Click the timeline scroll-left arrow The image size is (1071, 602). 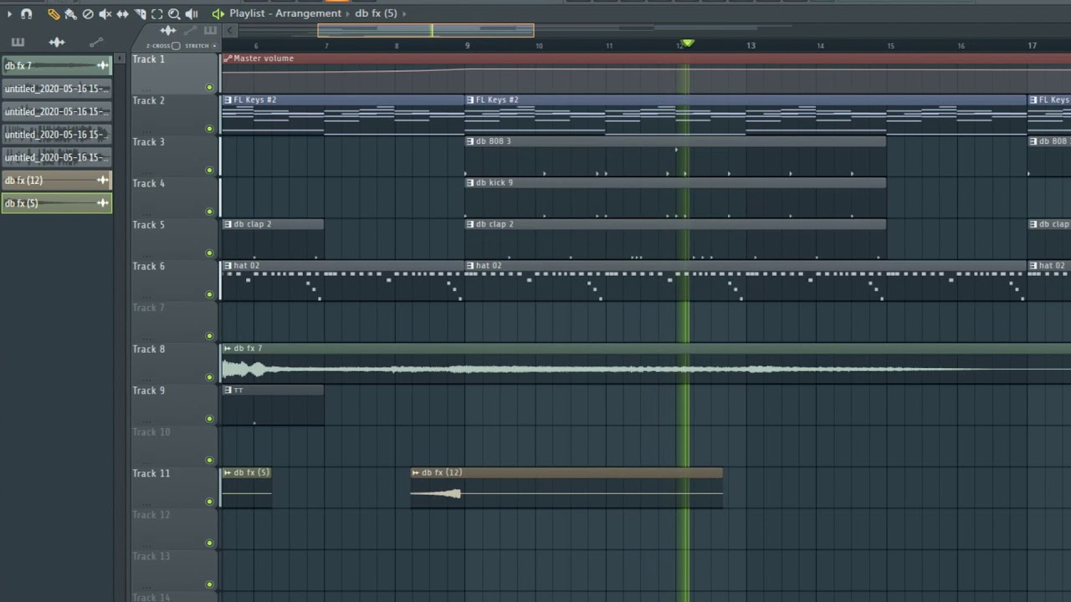tap(230, 31)
